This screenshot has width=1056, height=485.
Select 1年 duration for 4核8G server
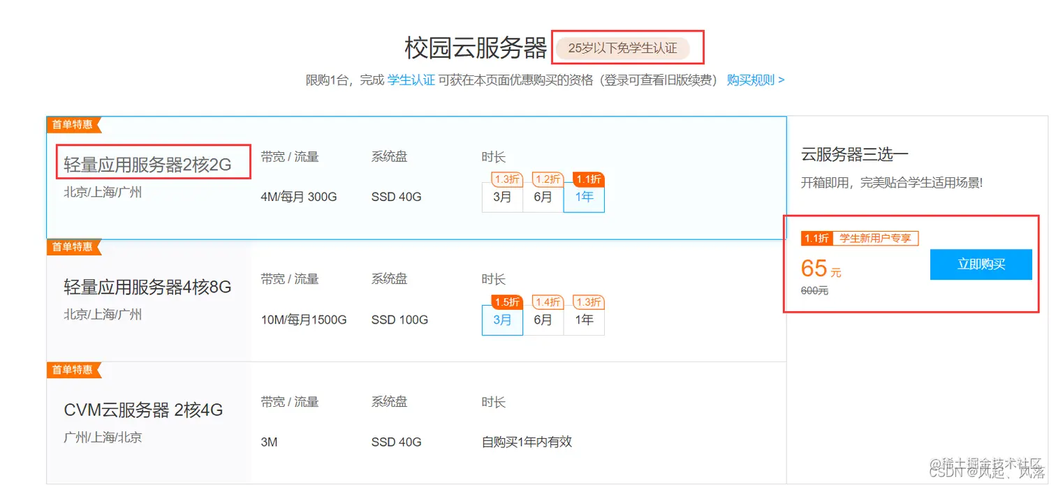pyautogui.click(x=584, y=320)
